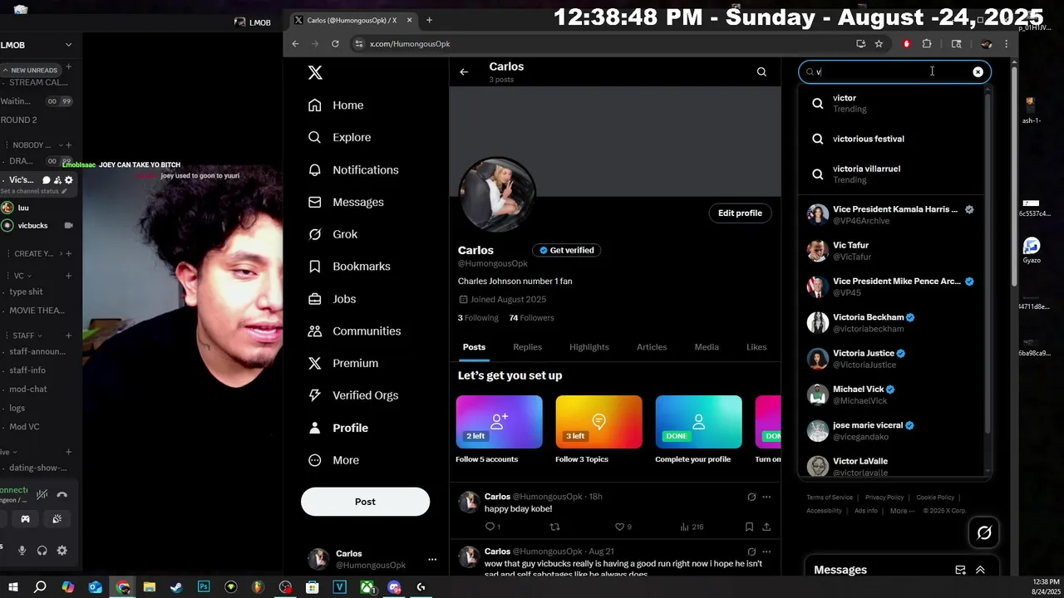Viewport: 1064px width, 598px height.
Task: Open the Grok assistant floating button
Action: tap(984, 532)
